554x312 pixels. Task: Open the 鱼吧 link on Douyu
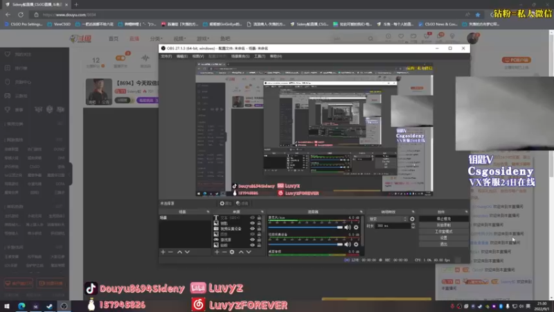pyautogui.click(x=225, y=39)
